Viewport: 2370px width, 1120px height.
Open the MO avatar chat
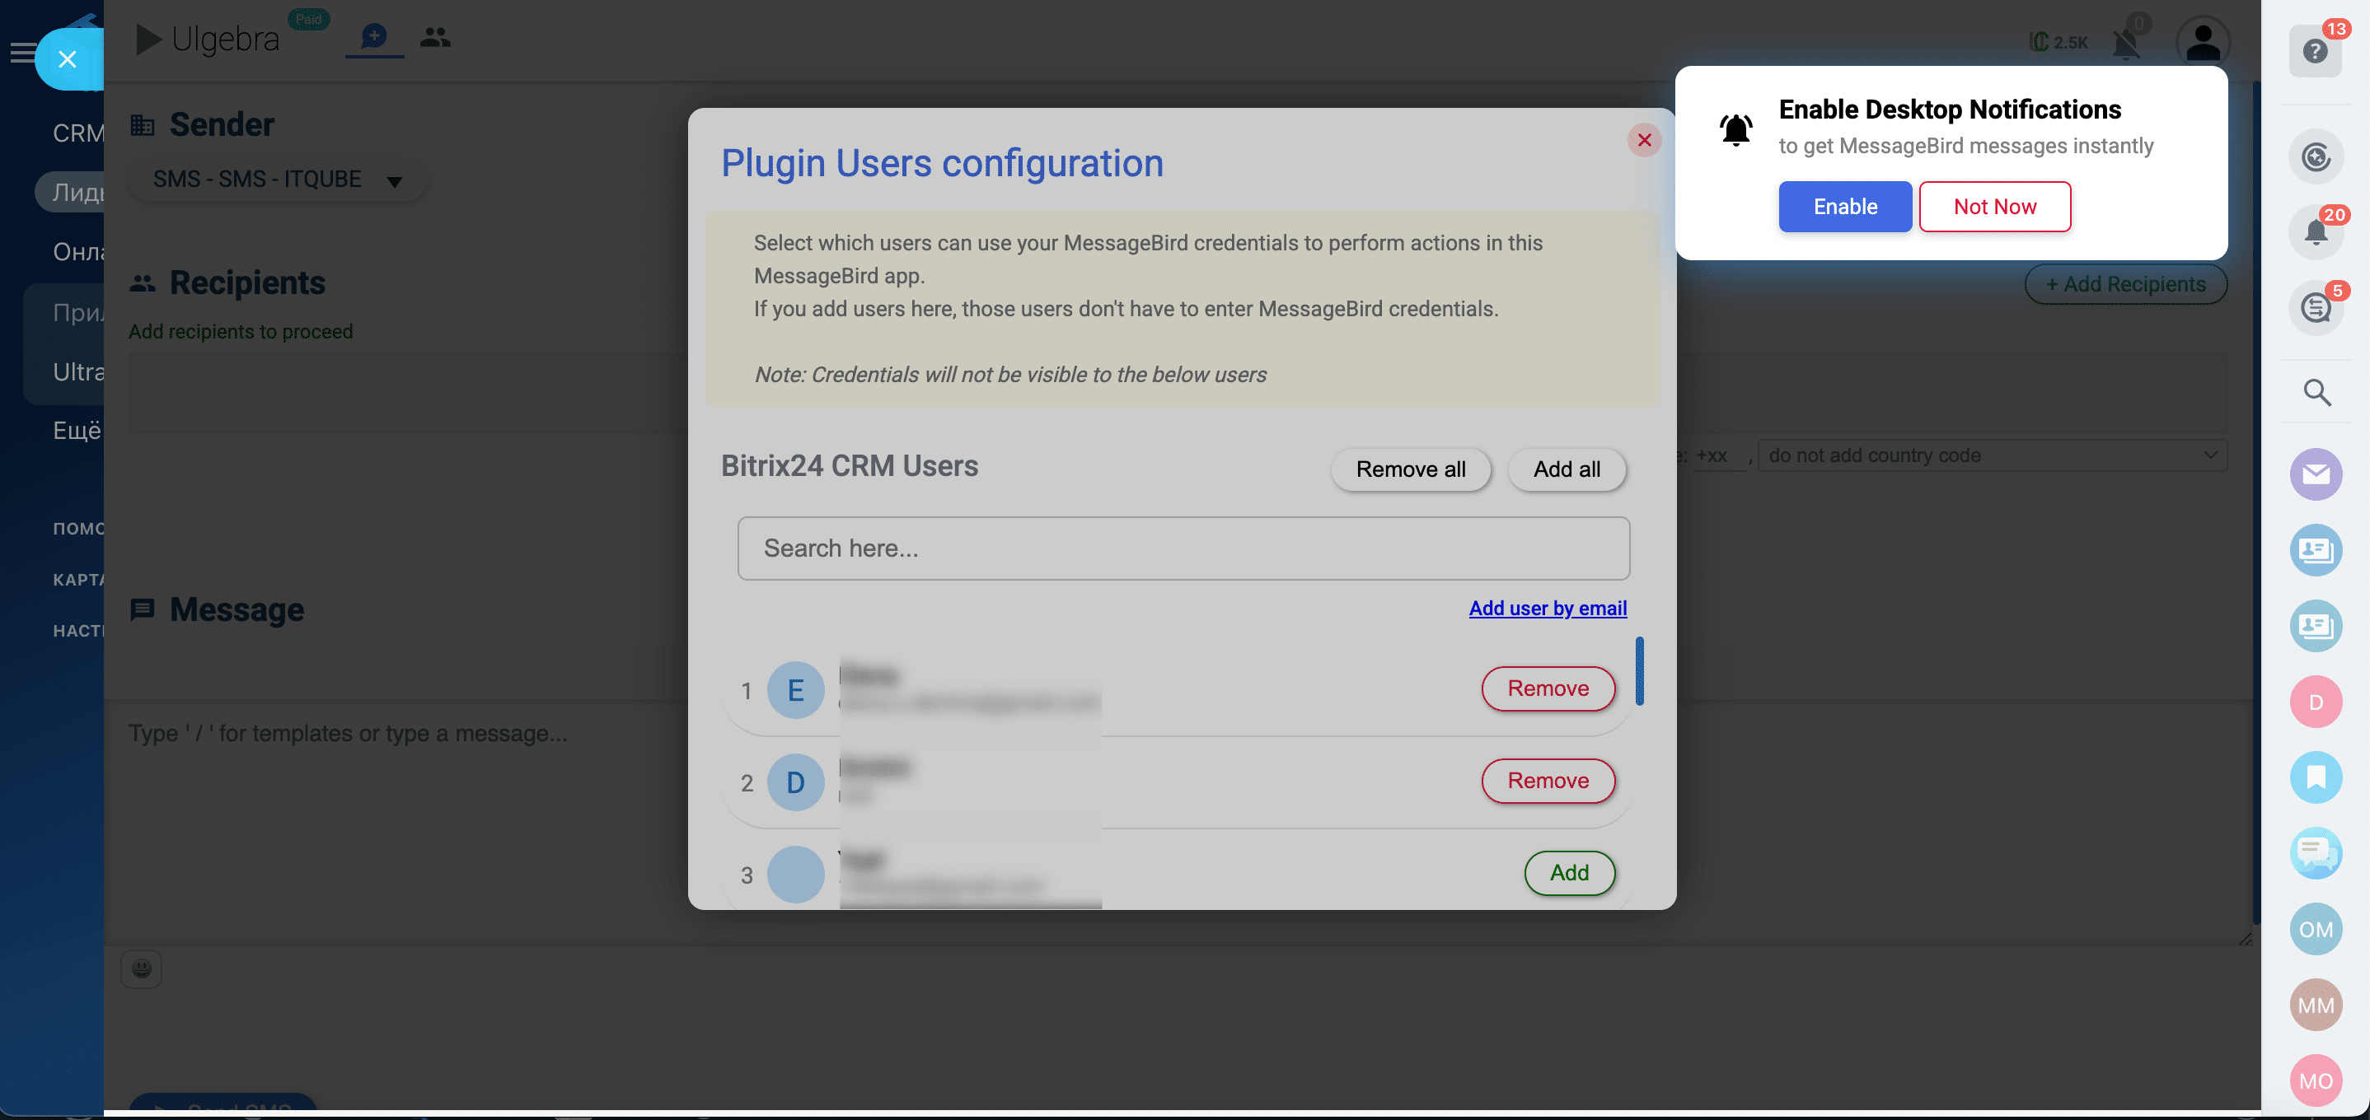(2315, 1081)
